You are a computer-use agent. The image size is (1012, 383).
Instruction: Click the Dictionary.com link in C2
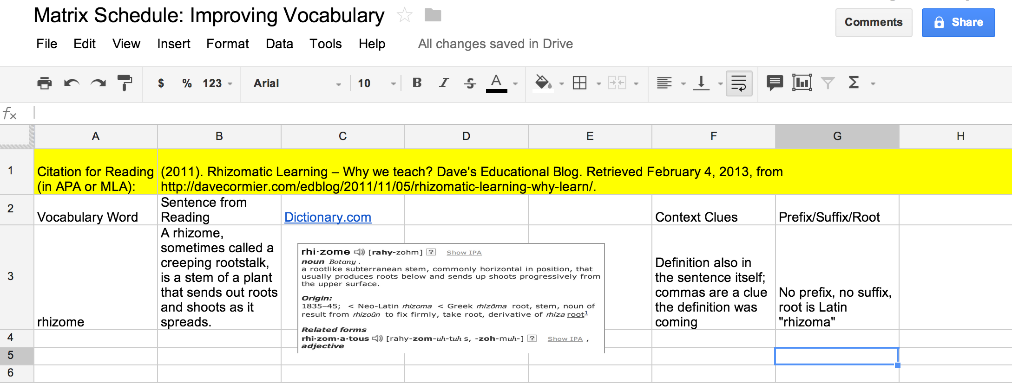click(328, 217)
